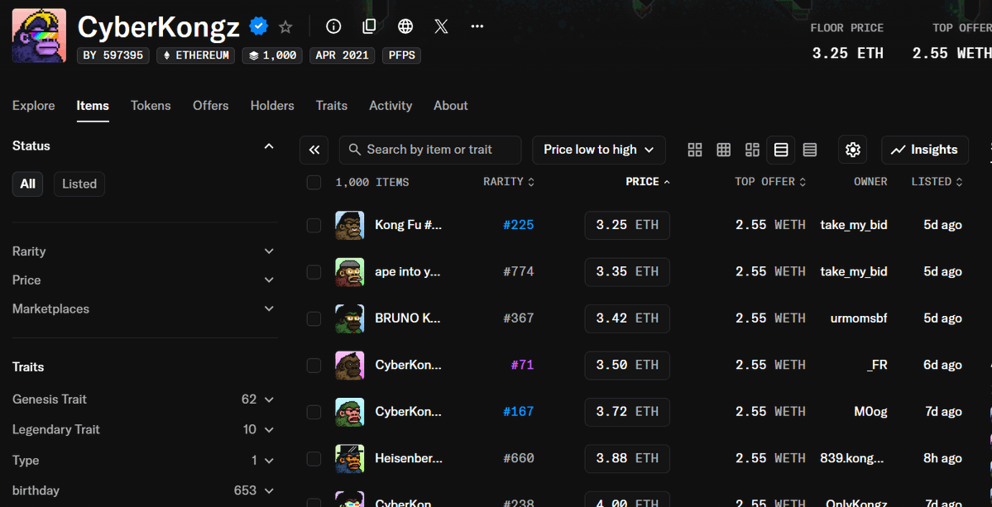Expand the Marketplaces filter

click(145, 309)
